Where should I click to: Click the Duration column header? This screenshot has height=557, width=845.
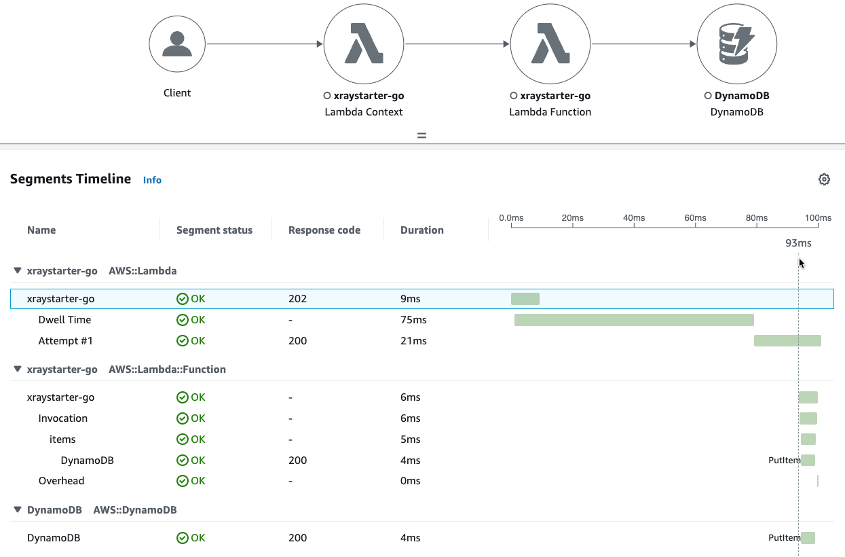tap(422, 230)
